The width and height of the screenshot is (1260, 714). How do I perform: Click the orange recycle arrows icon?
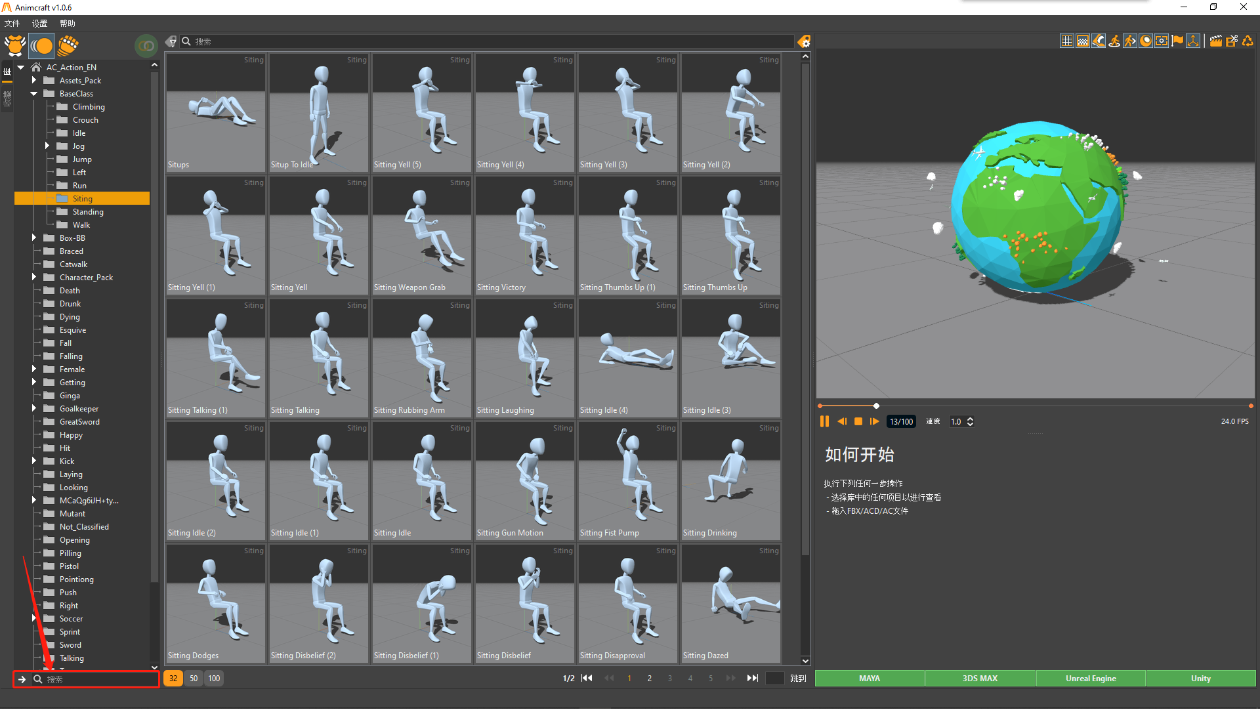pyautogui.click(x=1248, y=41)
